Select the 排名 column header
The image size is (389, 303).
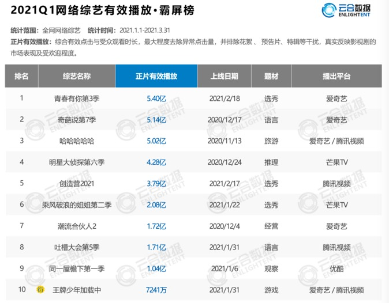(21, 76)
